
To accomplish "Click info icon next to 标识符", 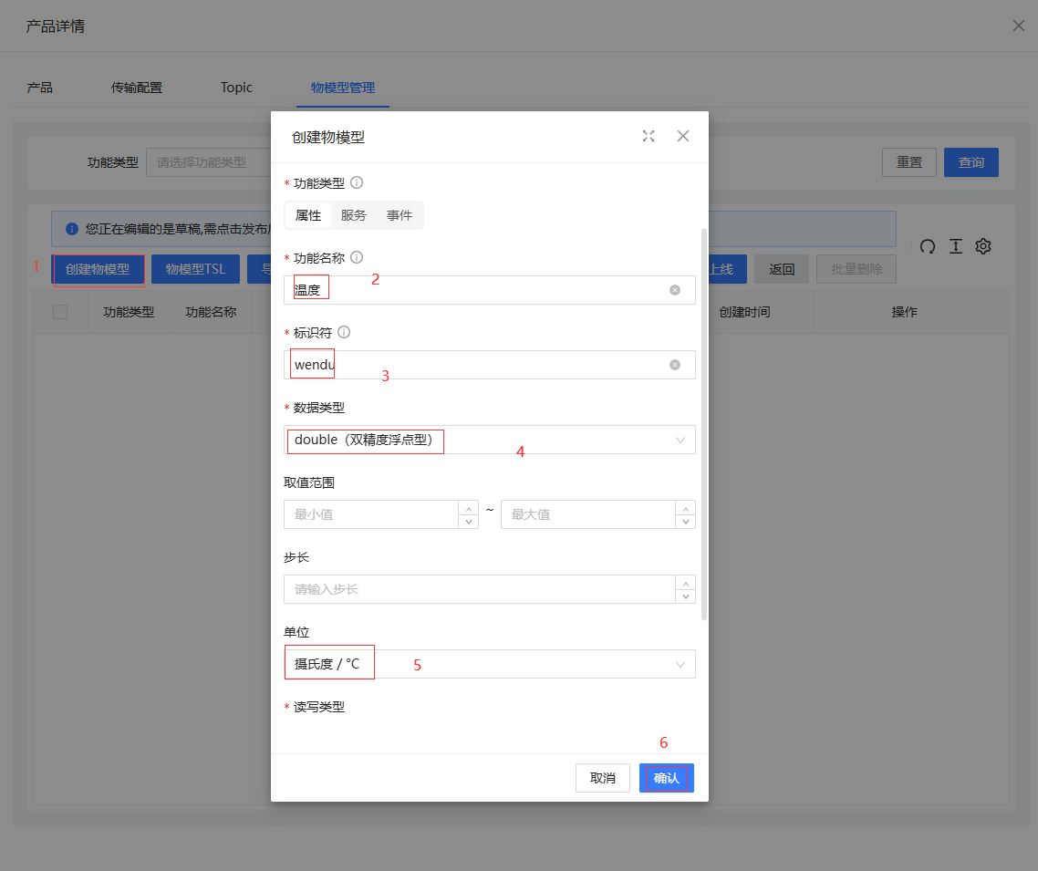I will coord(344,332).
